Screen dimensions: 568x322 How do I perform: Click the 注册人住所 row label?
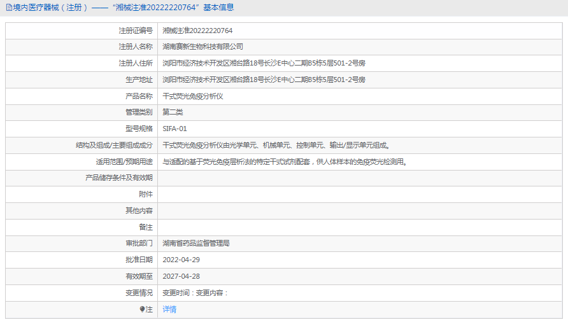(136, 64)
